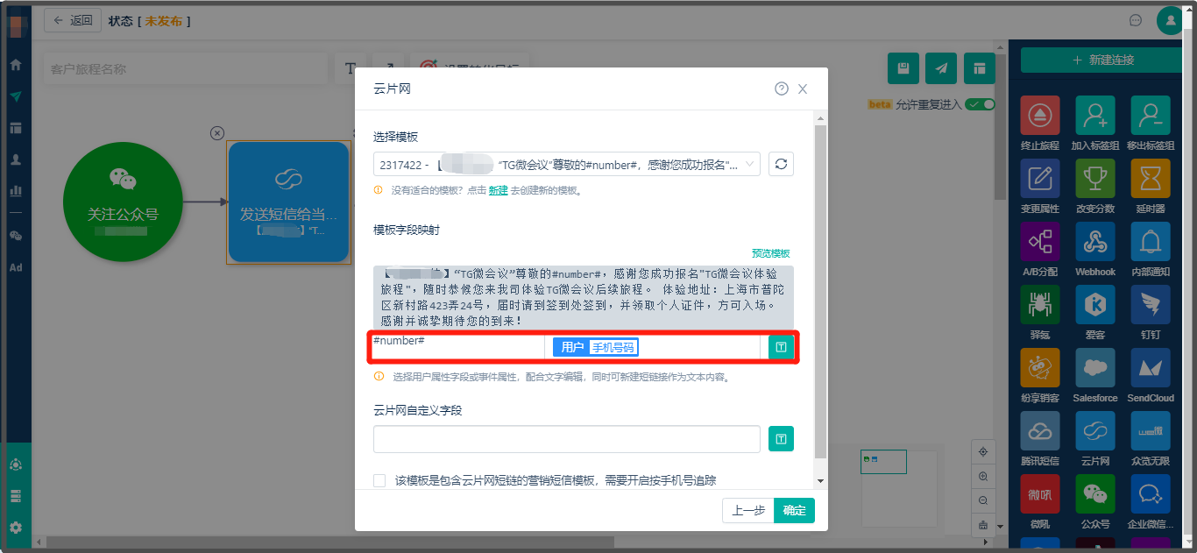This screenshot has width=1197, height=553.
Task: Choose the 延时器 hourglass icon
Action: click(x=1151, y=178)
